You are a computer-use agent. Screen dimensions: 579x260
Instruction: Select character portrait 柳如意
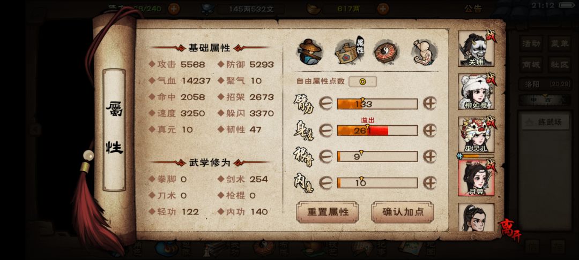[x=477, y=91]
